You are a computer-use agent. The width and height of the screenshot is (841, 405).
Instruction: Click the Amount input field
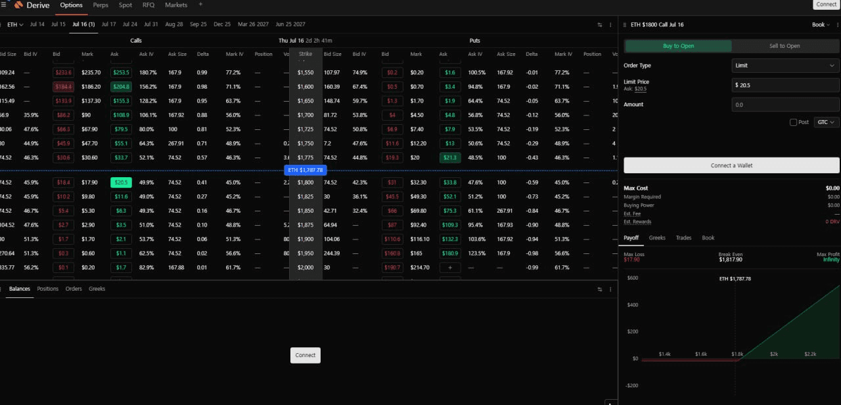point(785,104)
